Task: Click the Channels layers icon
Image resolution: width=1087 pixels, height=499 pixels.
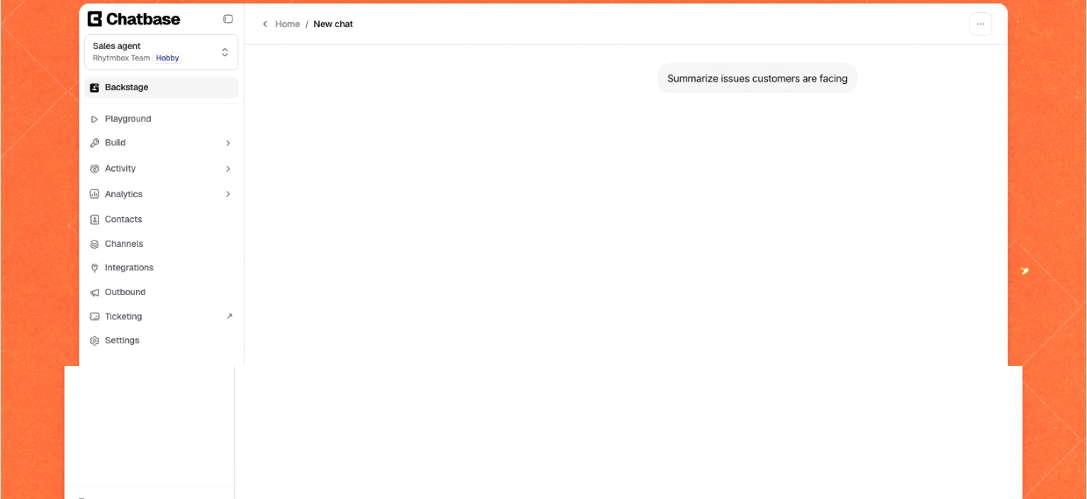Action: 95,244
